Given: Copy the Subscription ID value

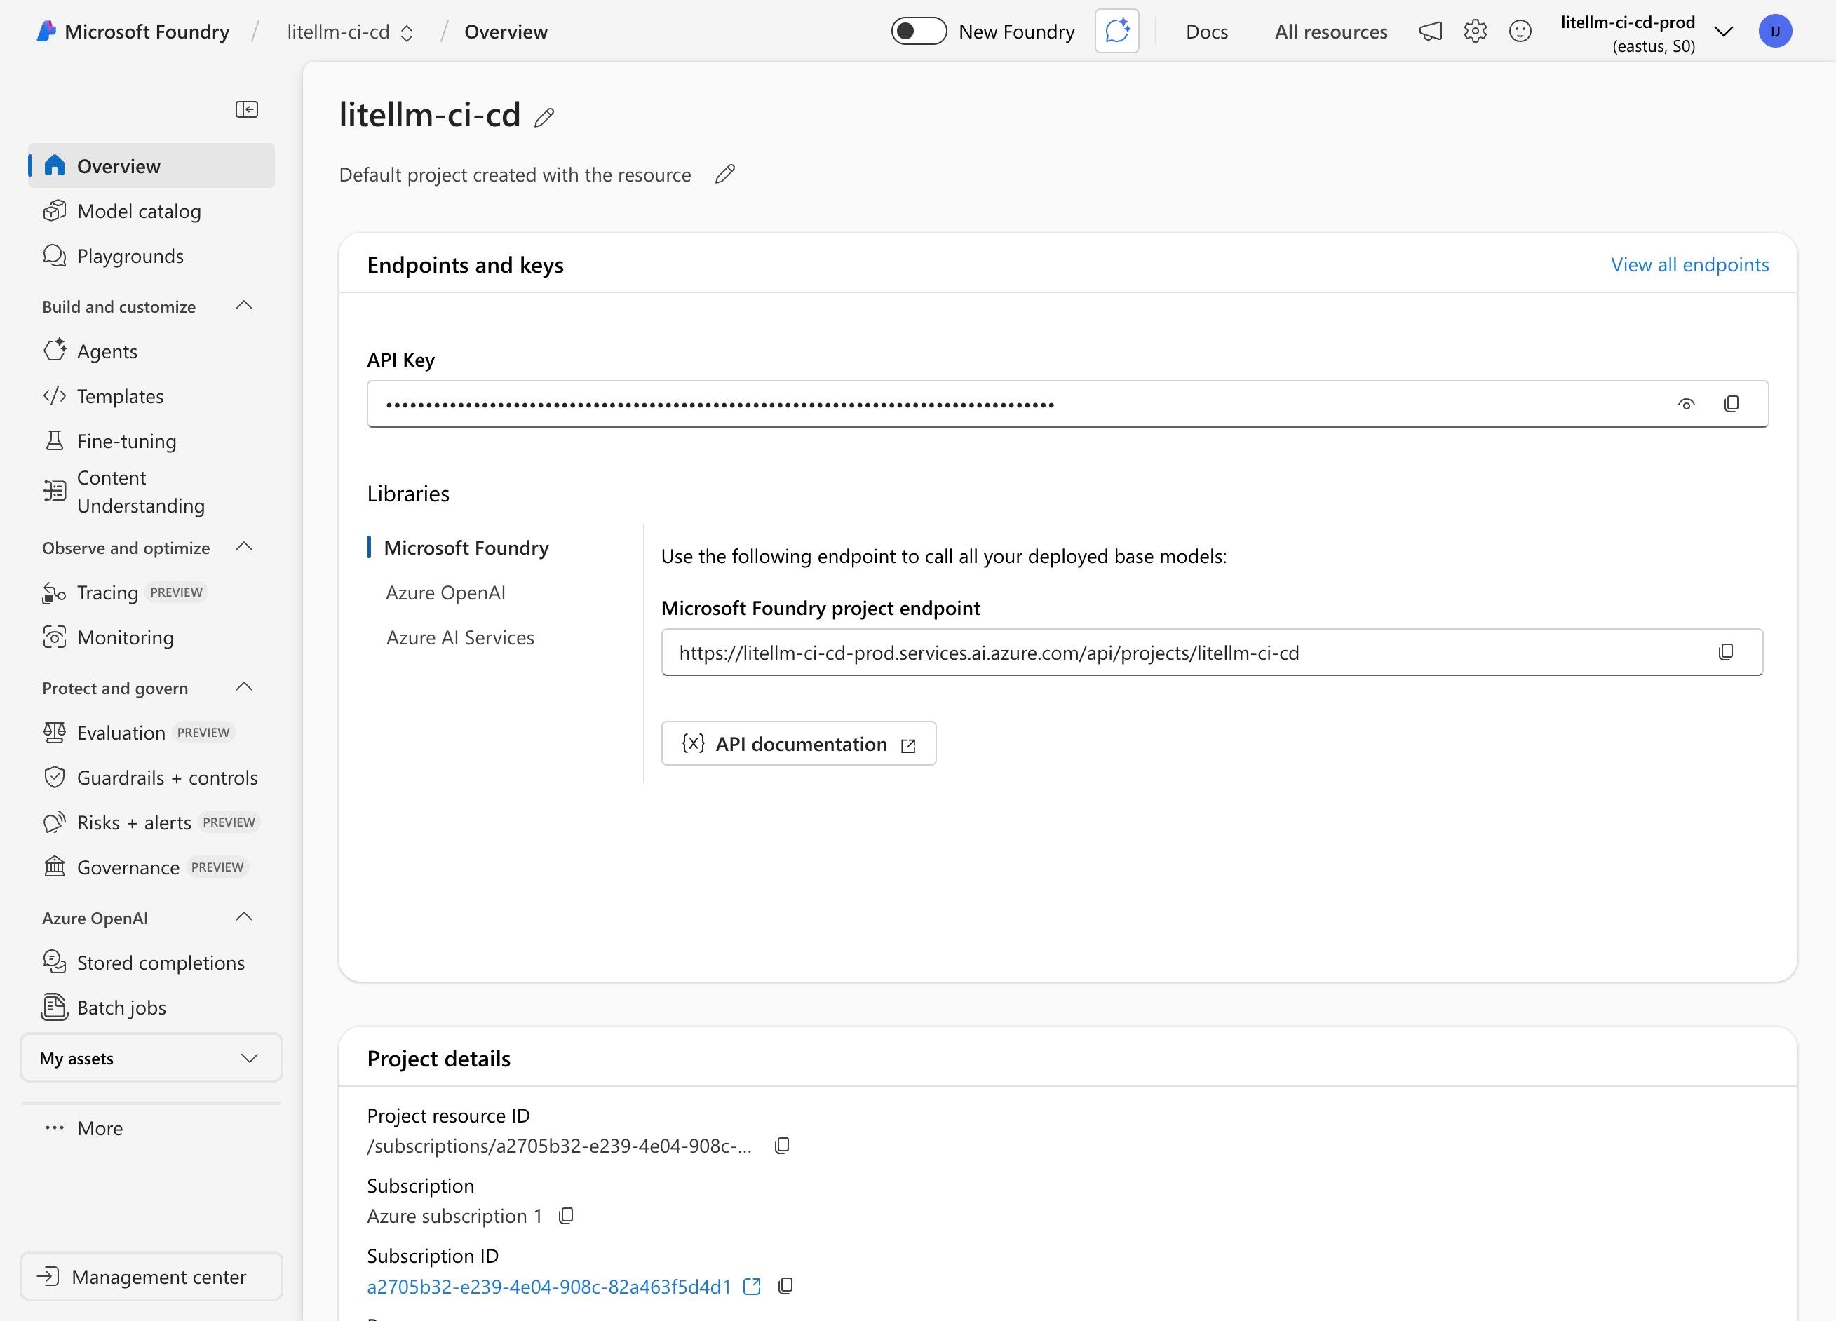Looking at the screenshot, I should 785,1286.
